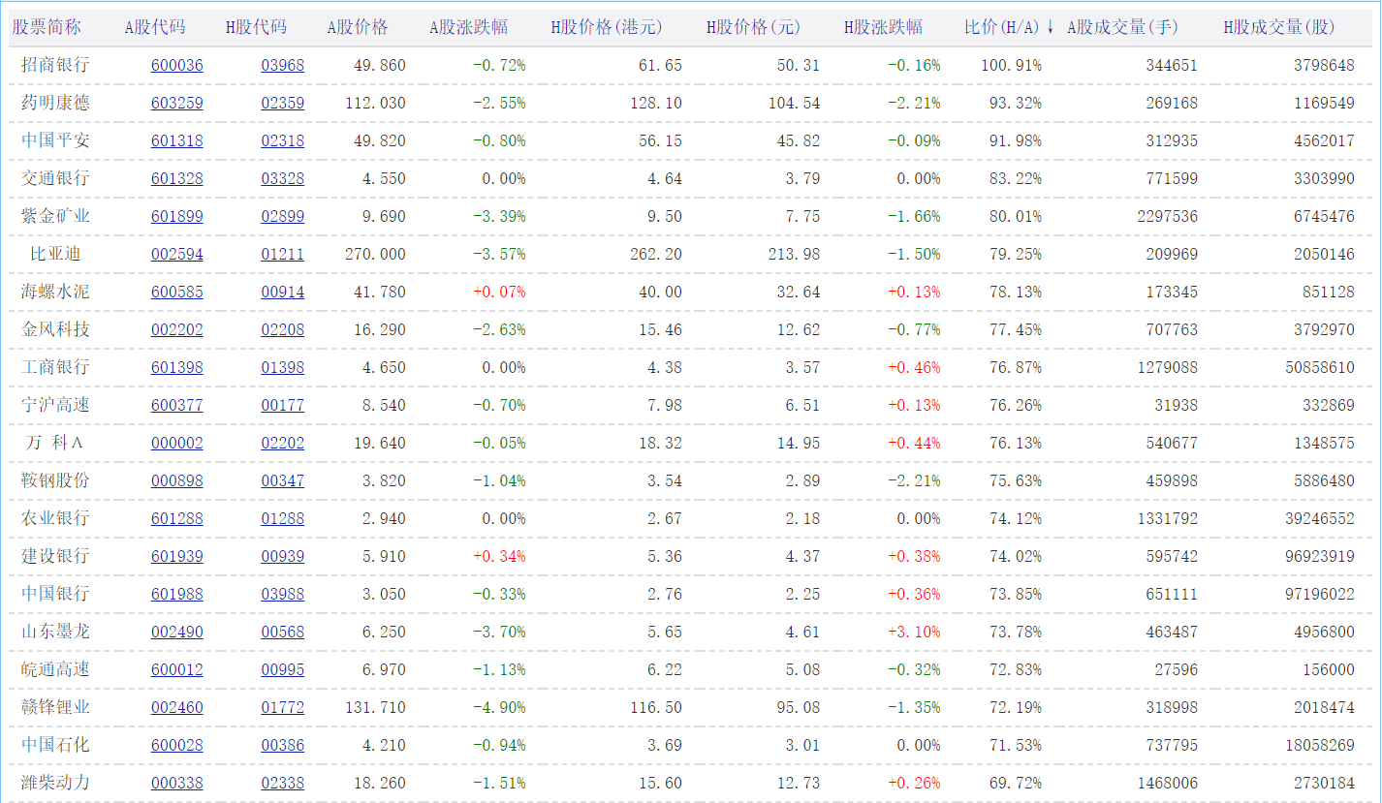
Task: Open 宁沪高速 H-share code 00177
Action: pyautogui.click(x=283, y=405)
